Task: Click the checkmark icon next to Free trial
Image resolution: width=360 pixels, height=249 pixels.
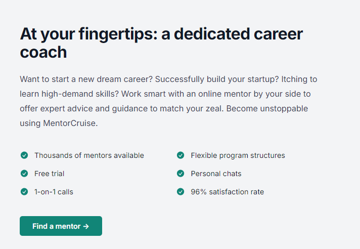Action: [x=24, y=174]
